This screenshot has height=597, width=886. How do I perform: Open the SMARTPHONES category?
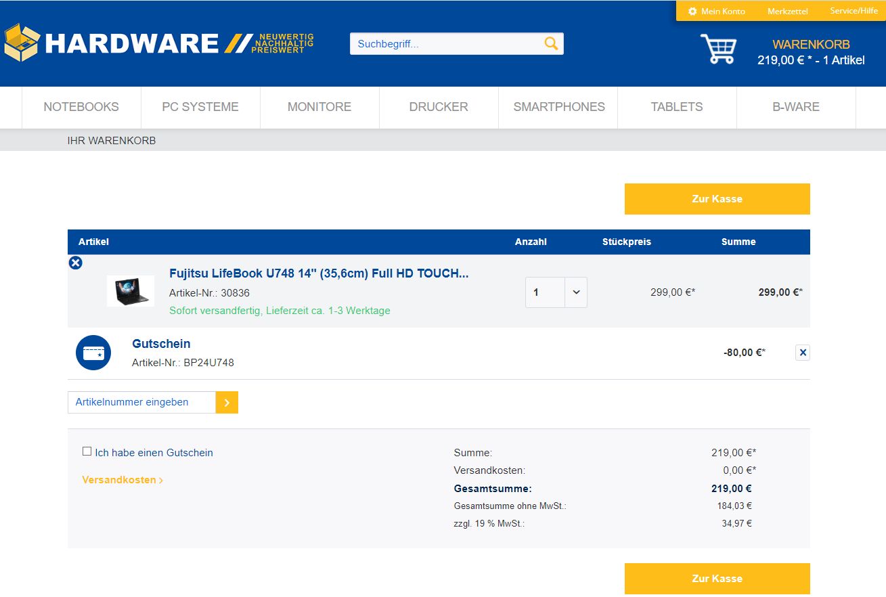click(559, 107)
